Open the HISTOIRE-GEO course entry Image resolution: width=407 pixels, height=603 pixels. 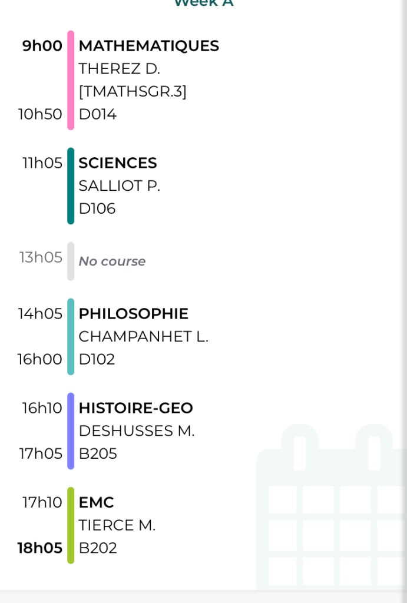click(x=135, y=408)
